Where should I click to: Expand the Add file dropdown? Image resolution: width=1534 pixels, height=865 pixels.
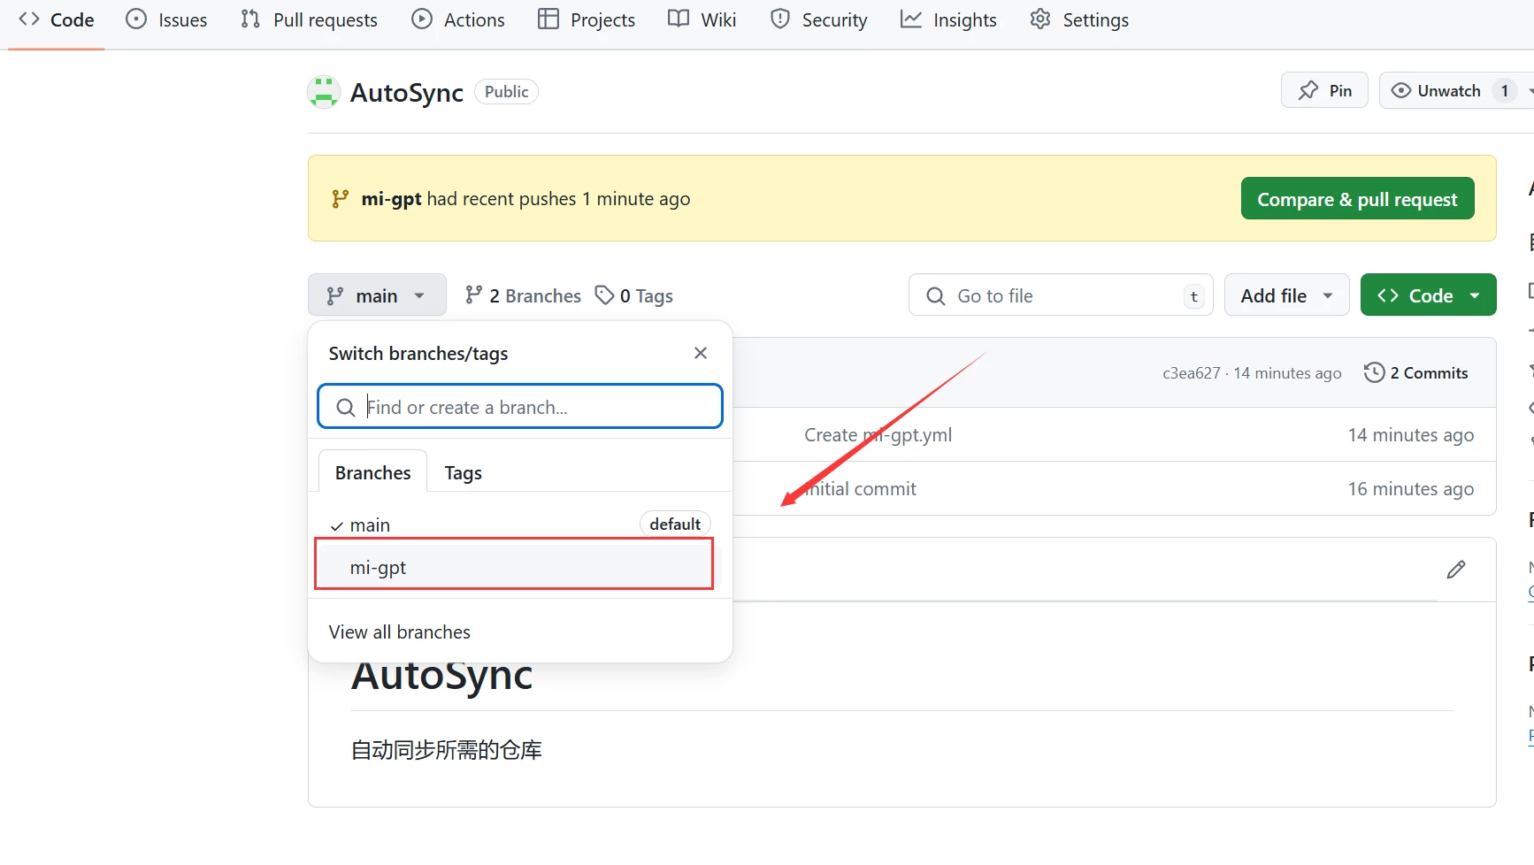[x=1285, y=296]
